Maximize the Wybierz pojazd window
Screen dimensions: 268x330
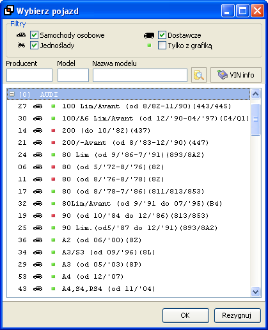pyautogui.click(x=242, y=10)
